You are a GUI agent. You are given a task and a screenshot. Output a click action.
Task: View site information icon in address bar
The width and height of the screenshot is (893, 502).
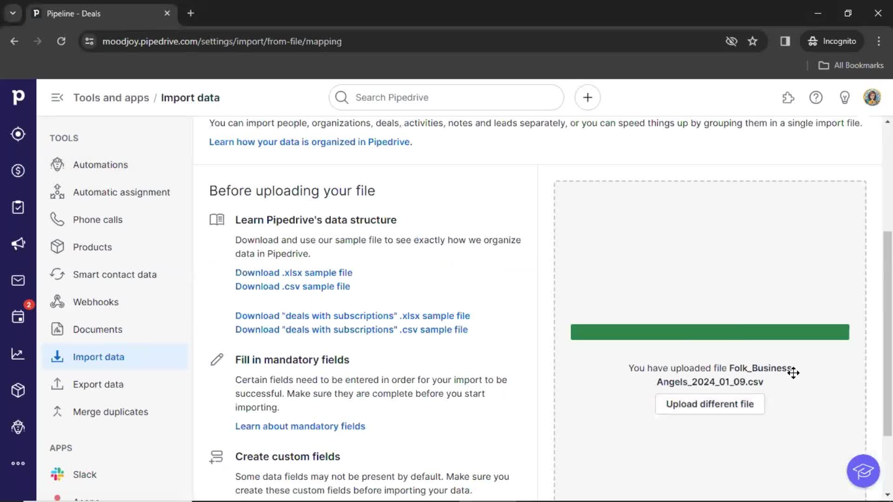click(89, 41)
